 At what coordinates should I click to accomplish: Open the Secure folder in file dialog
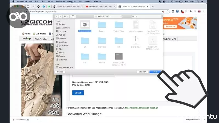pos(102,25)
